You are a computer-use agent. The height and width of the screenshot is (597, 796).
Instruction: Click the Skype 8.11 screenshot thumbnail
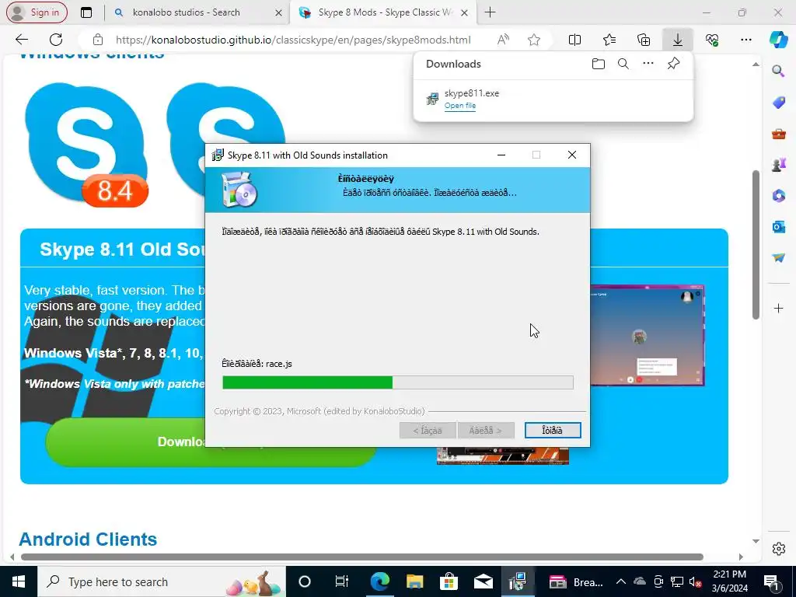coord(648,336)
